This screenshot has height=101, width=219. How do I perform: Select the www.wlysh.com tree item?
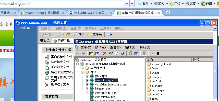pos(105,97)
